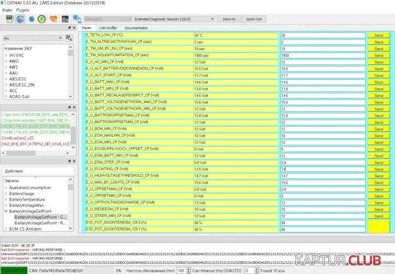The height and width of the screenshot is (274, 395).
Task: Send the E_U_STEER_MIN_CF value
Action: click(x=379, y=216)
